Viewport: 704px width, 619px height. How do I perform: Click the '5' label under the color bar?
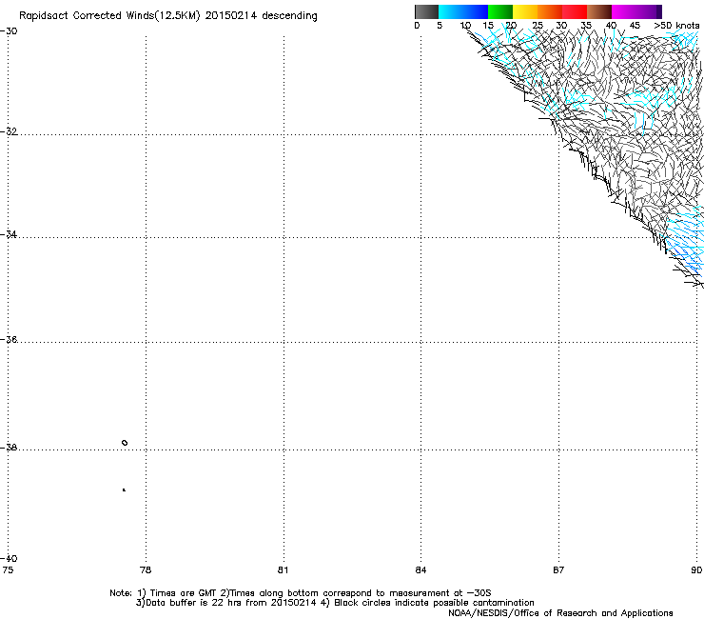[x=440, y=26]
